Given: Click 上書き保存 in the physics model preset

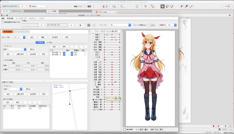Looking at the screenshot, I should tap(20, 94).
